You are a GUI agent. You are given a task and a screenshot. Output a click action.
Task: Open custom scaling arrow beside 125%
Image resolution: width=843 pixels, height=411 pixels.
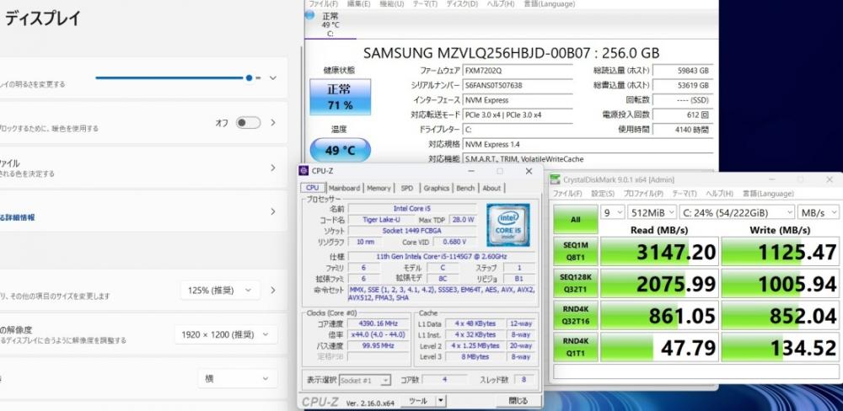coord(273,290)
